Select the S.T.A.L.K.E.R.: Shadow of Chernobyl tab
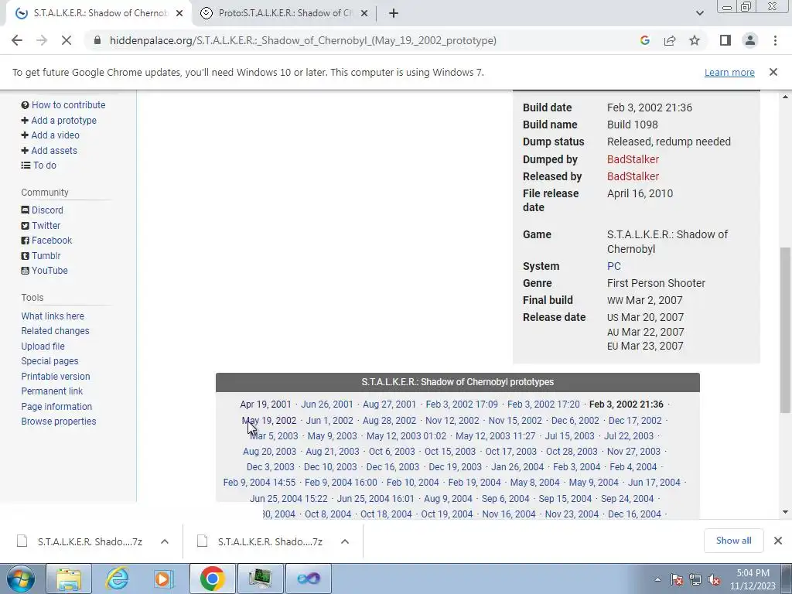The height and width of the screenshot is (594, 792). (x=99, y=13)
